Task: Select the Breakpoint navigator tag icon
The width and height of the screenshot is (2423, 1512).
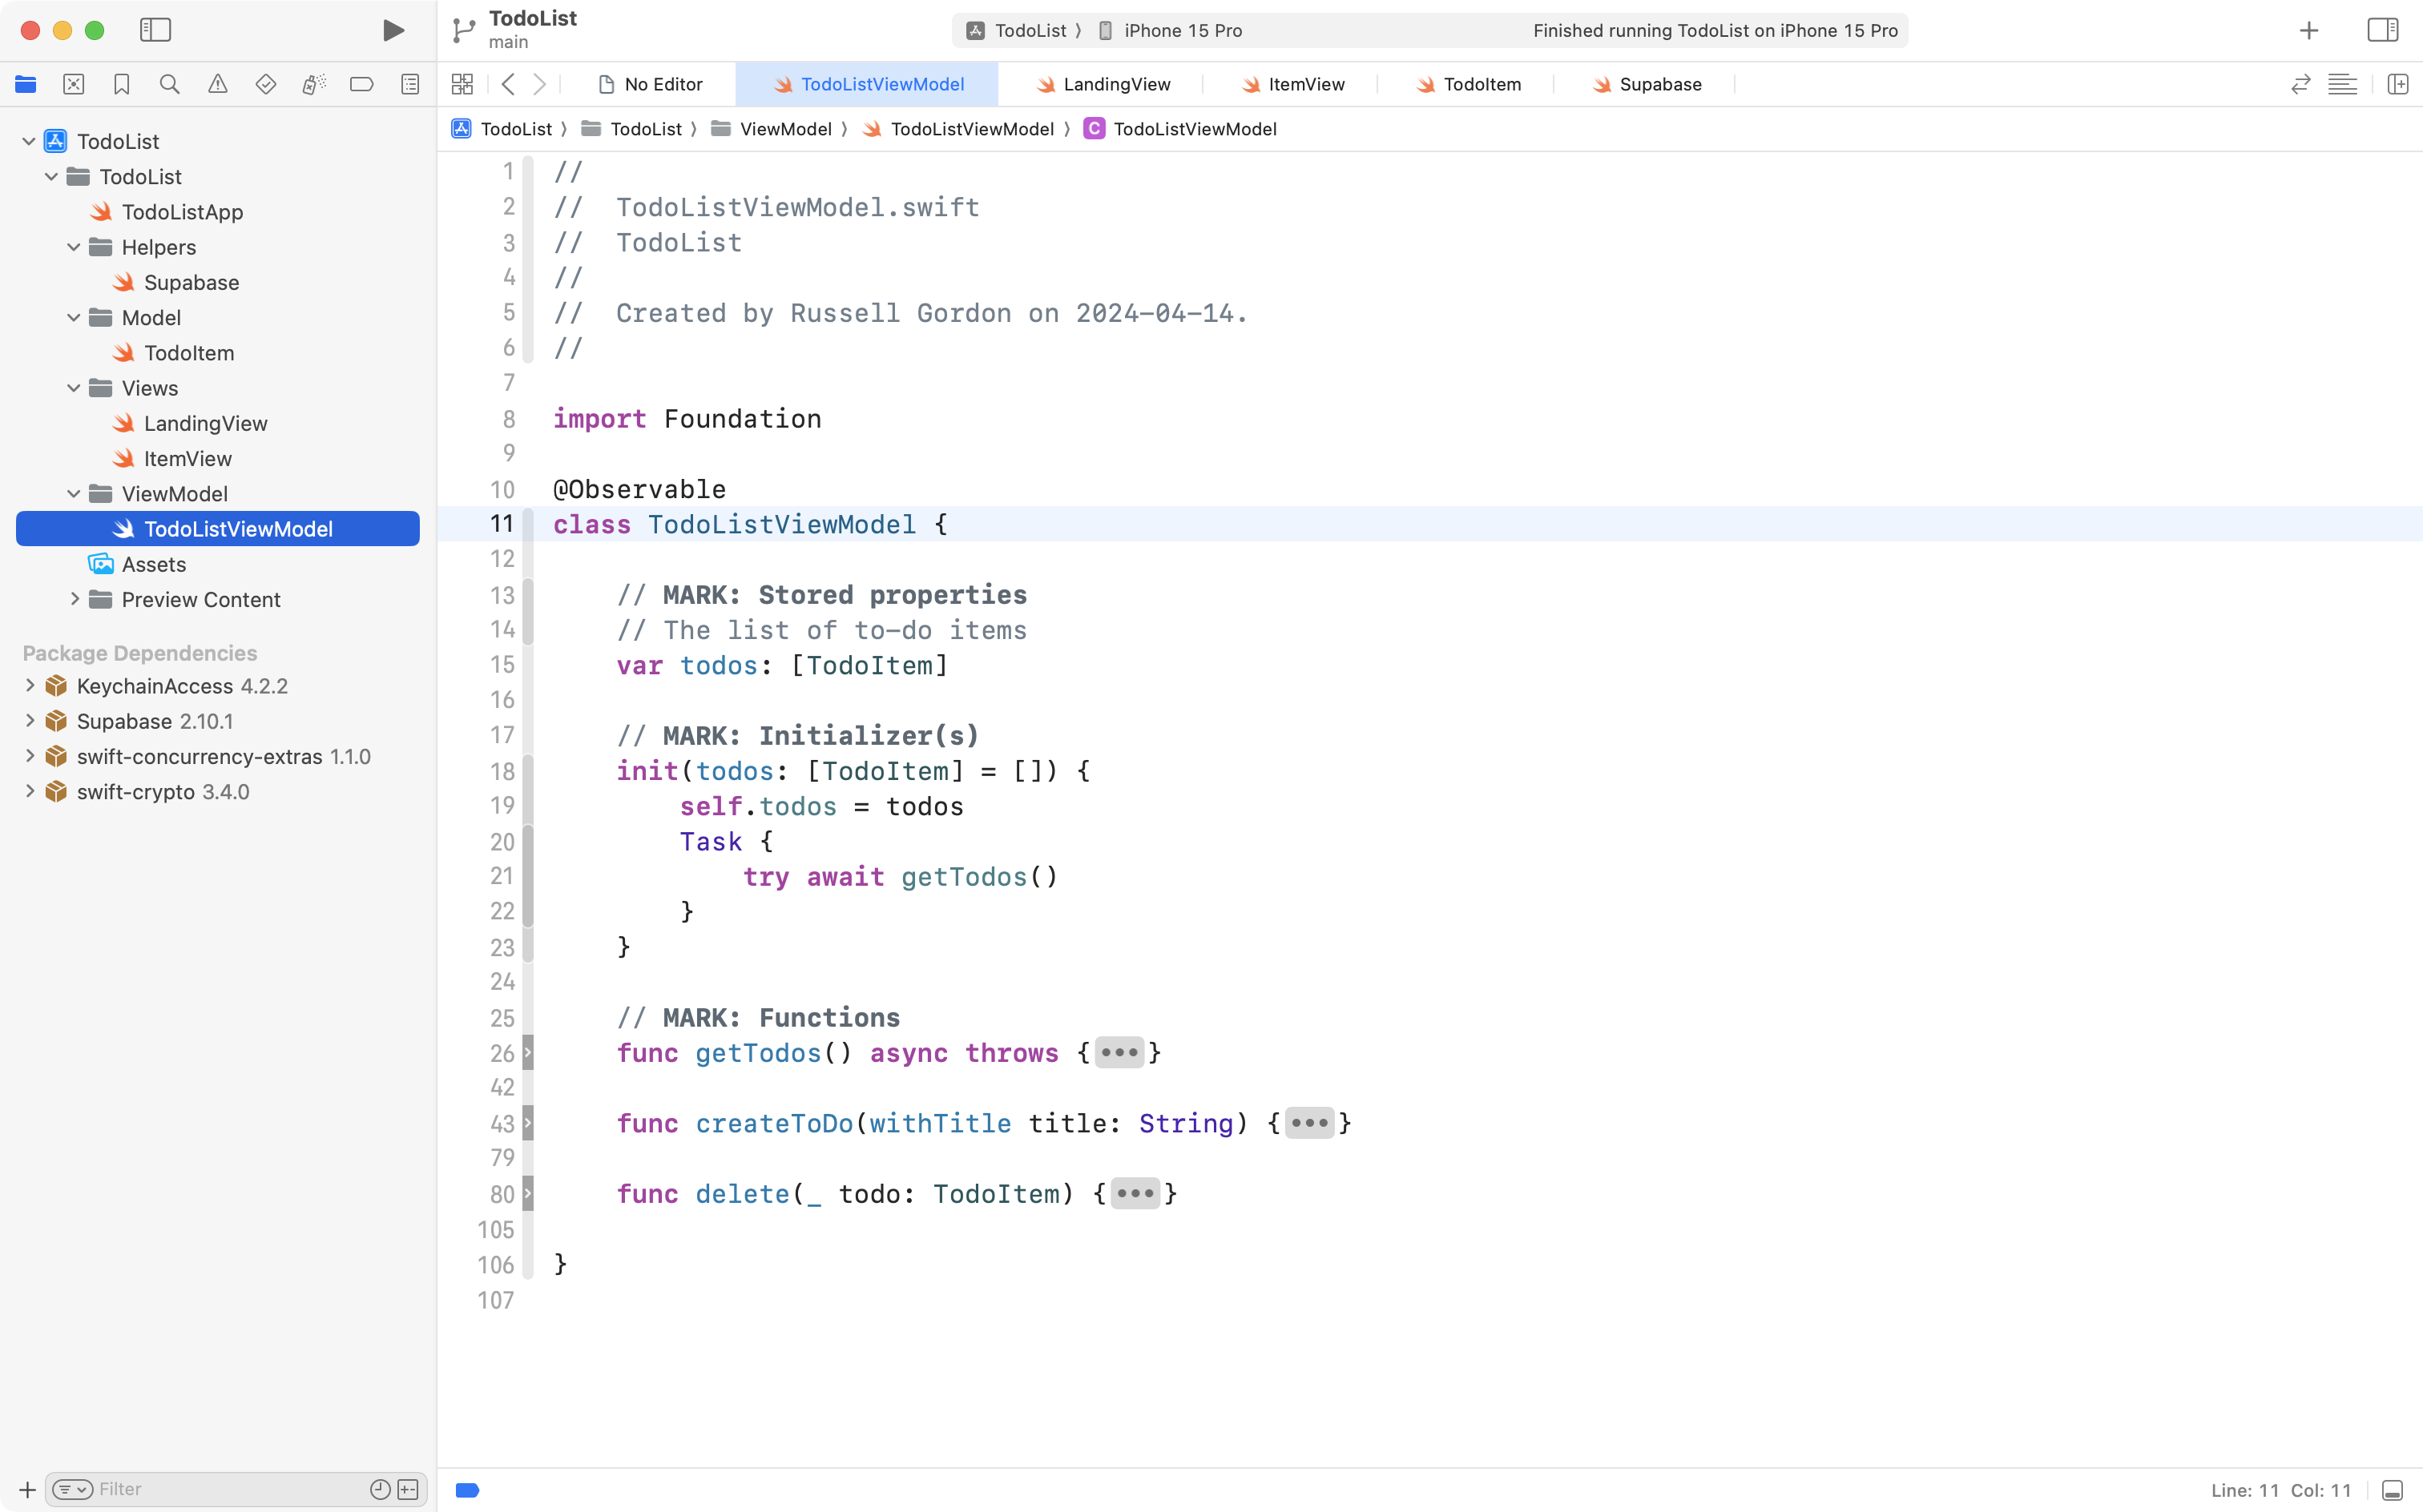Action: tap(362, 84)
